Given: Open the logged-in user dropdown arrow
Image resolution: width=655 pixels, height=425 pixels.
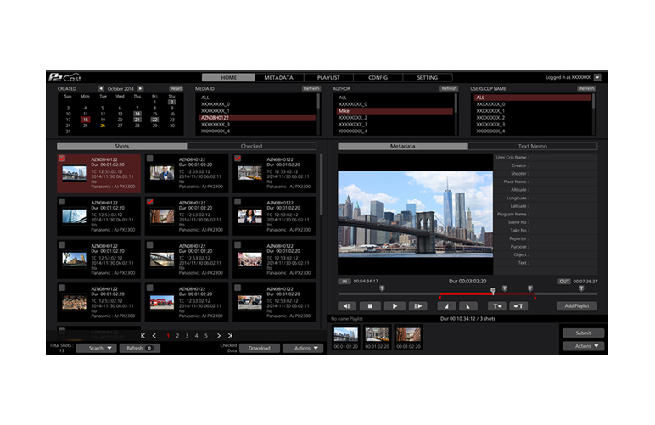Looking at the screenshot, I should coord(597,77).
